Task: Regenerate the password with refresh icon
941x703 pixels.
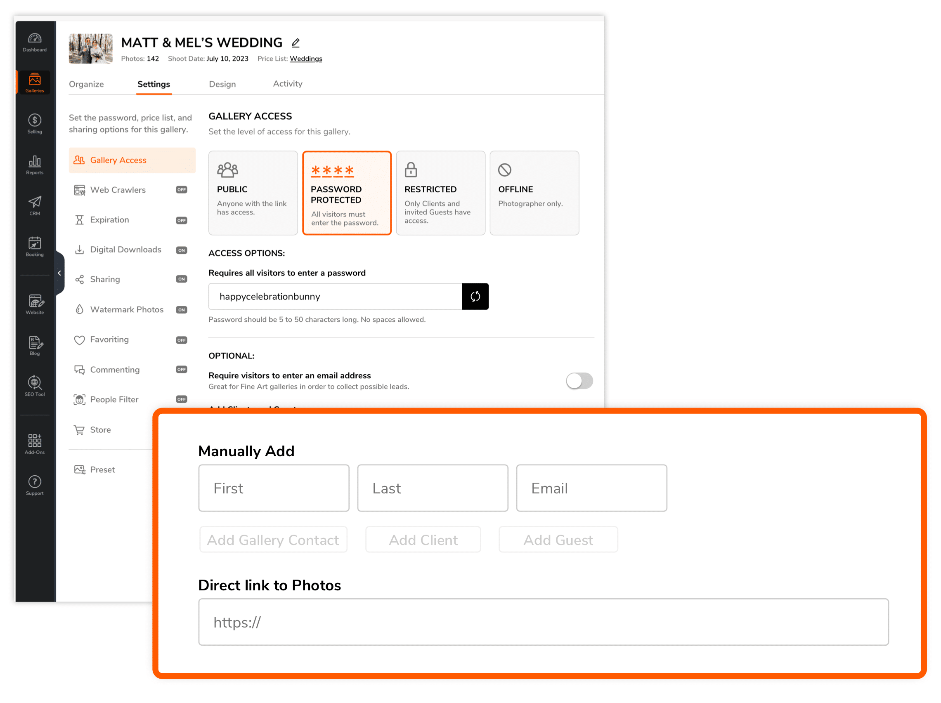Action: [475, 297]
